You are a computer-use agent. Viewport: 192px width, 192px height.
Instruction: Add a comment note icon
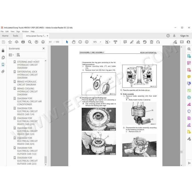(x=125, y=42)
